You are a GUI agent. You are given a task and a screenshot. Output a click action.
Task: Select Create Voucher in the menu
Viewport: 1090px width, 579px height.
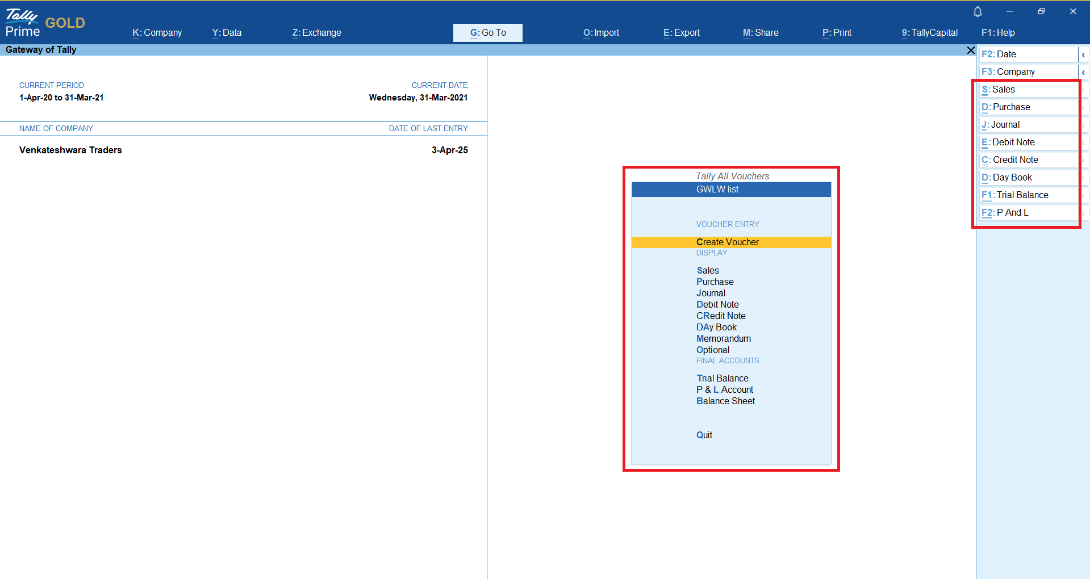tap(727, 242)
